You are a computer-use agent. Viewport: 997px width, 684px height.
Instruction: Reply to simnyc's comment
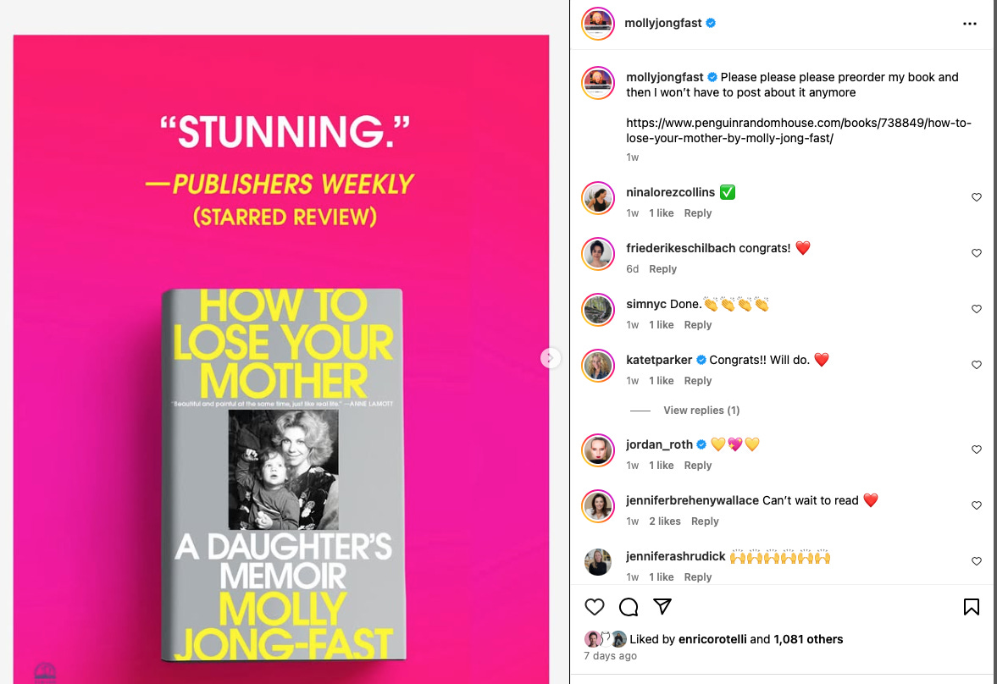[697, 325]
